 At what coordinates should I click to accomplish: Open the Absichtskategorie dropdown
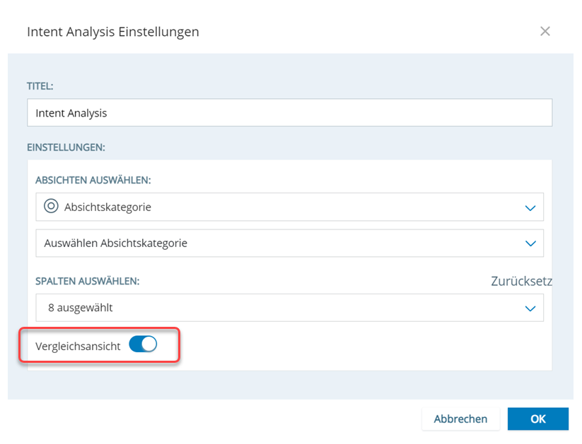click(289, 207)
